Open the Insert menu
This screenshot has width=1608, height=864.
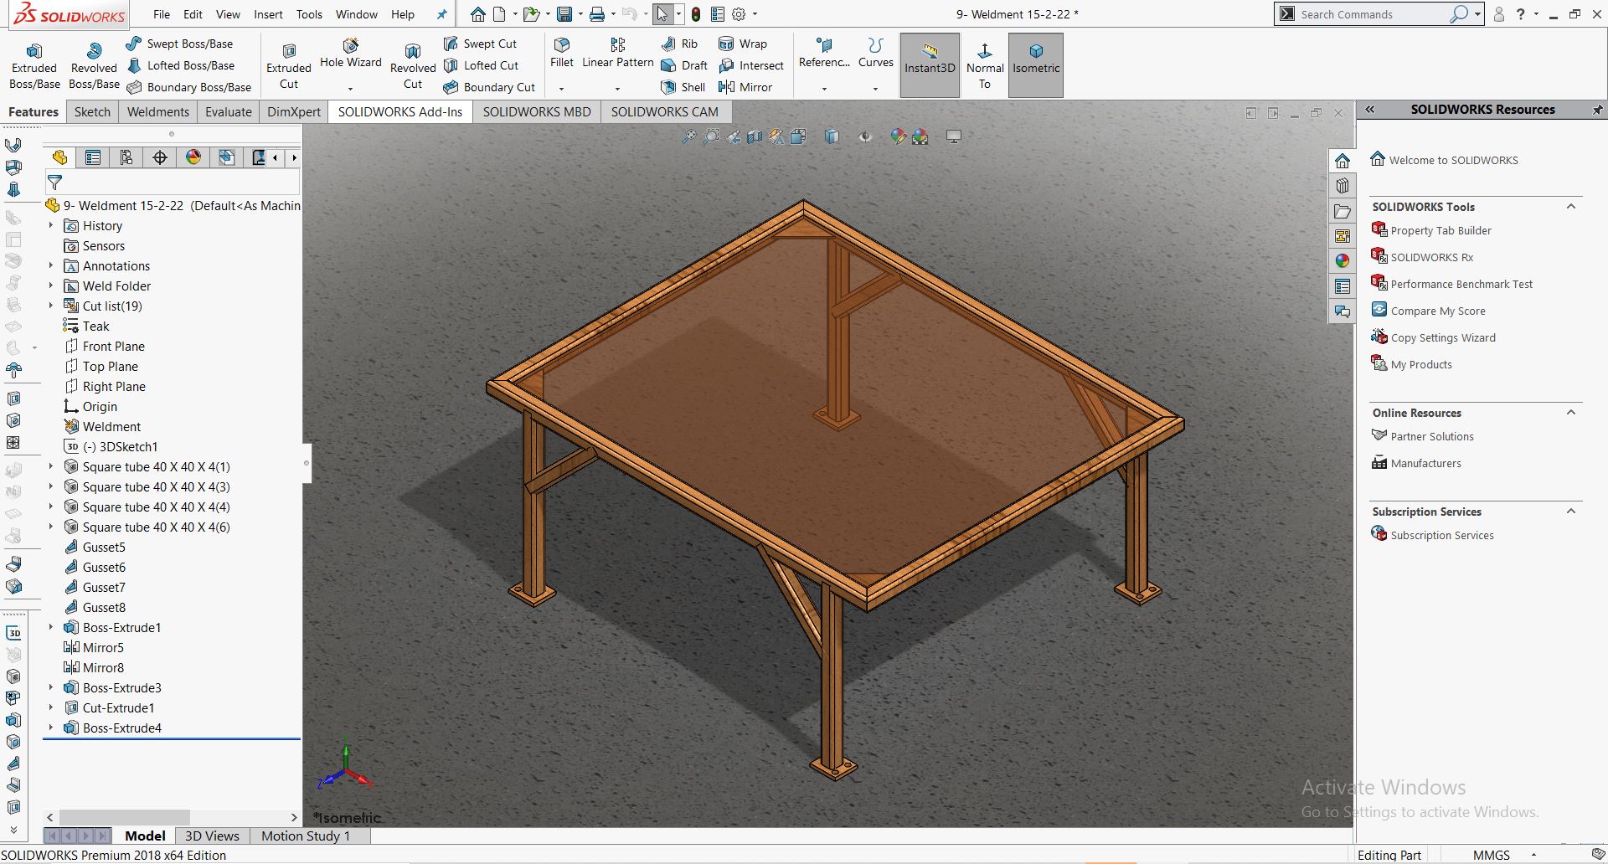(x=268, y=14)
